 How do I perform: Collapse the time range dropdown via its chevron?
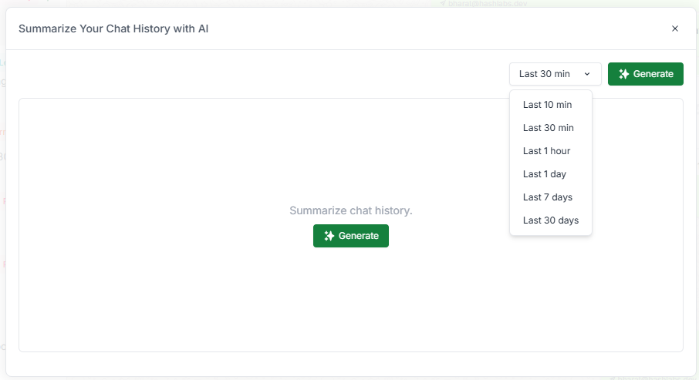point(587,74)
